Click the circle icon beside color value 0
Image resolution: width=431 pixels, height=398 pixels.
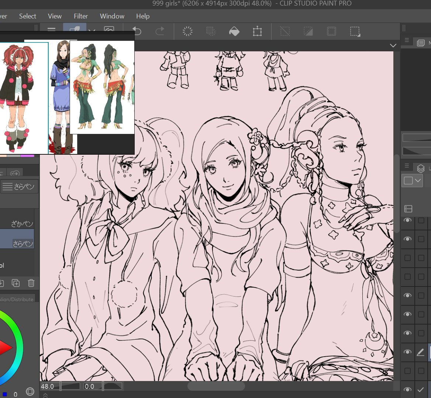[x=30, y=391]
